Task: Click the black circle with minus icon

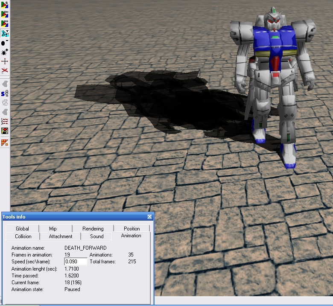Action: 5,43
